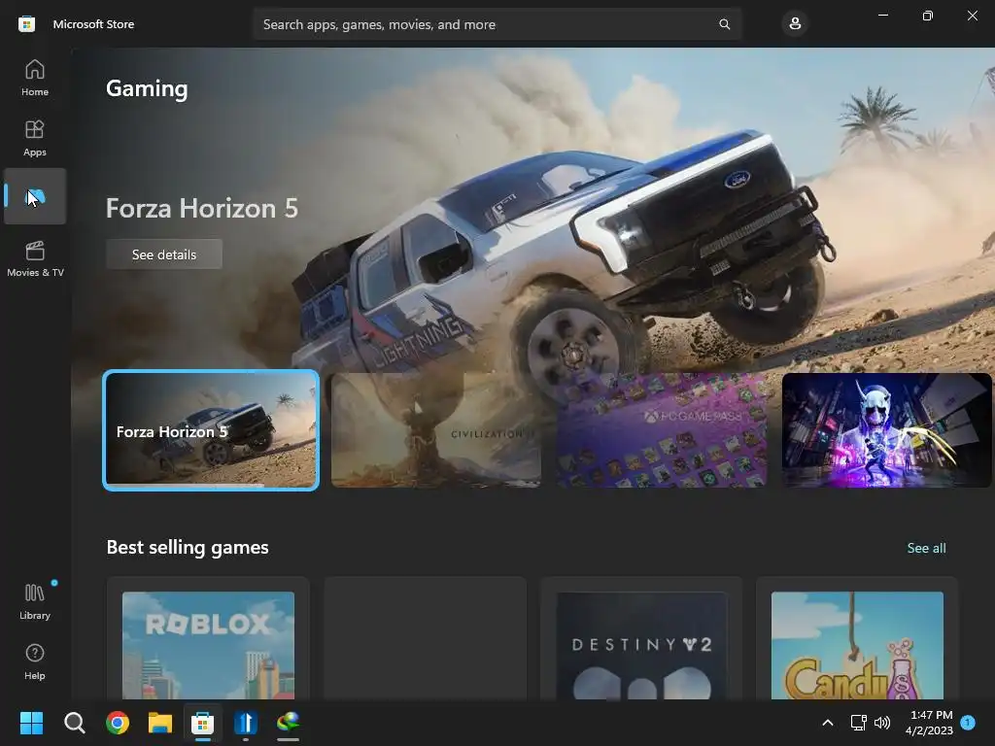
Task: Open the blank second best-selling card
Action: point(426,638)
